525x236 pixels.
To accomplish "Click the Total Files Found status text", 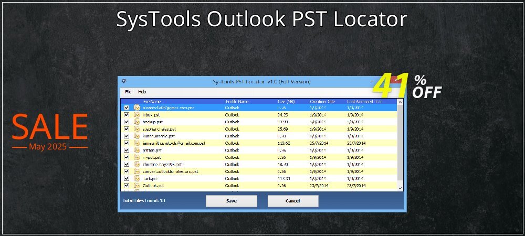I will click(144, 201).
